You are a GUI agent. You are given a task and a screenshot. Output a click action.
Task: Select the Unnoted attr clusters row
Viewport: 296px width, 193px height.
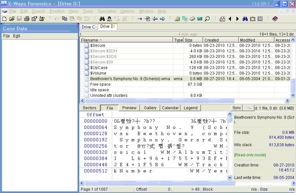click(x=185, y=96)
